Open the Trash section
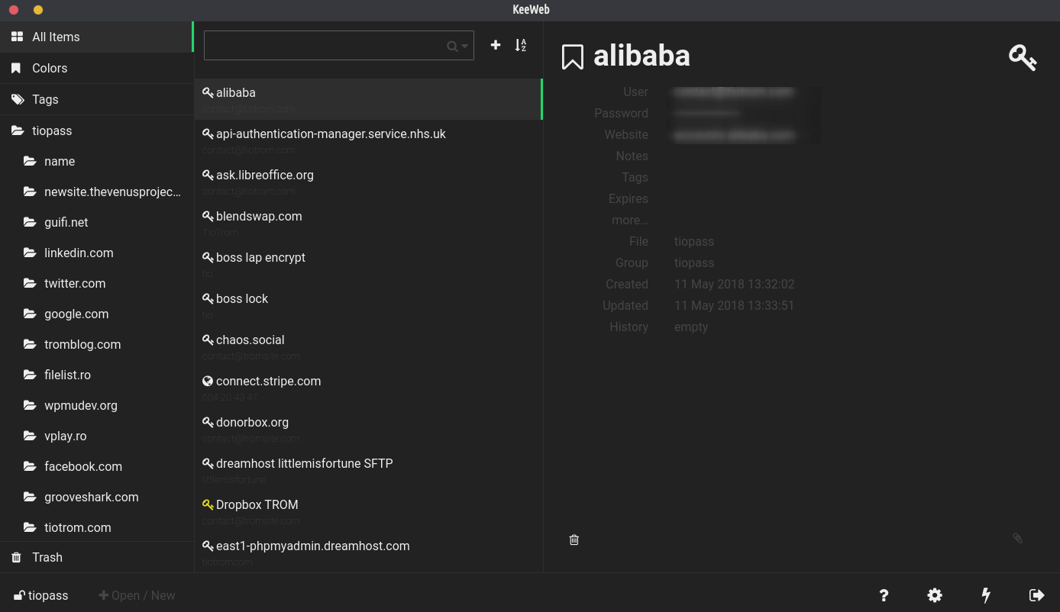1060x612 pixels. point(97,557)
